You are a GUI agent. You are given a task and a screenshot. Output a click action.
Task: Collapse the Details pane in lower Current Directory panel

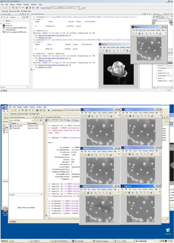41,194
